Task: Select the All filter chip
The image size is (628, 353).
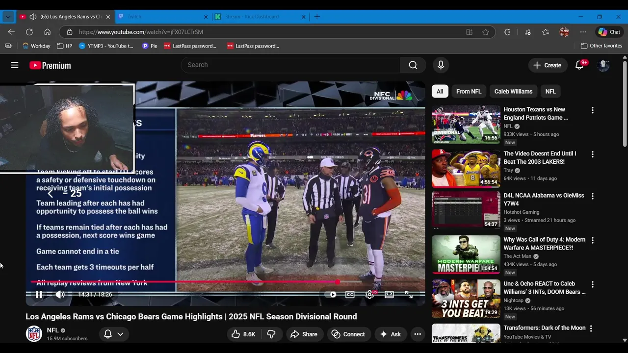Action: pyautogui.click(x=440, y=91)
